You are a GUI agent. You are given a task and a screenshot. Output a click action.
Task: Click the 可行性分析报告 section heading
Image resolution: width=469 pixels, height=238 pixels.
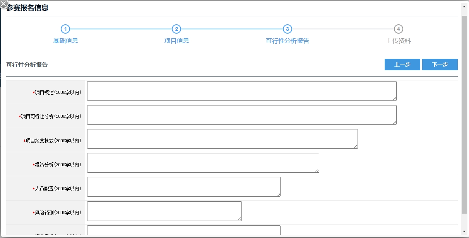(27, 65)
